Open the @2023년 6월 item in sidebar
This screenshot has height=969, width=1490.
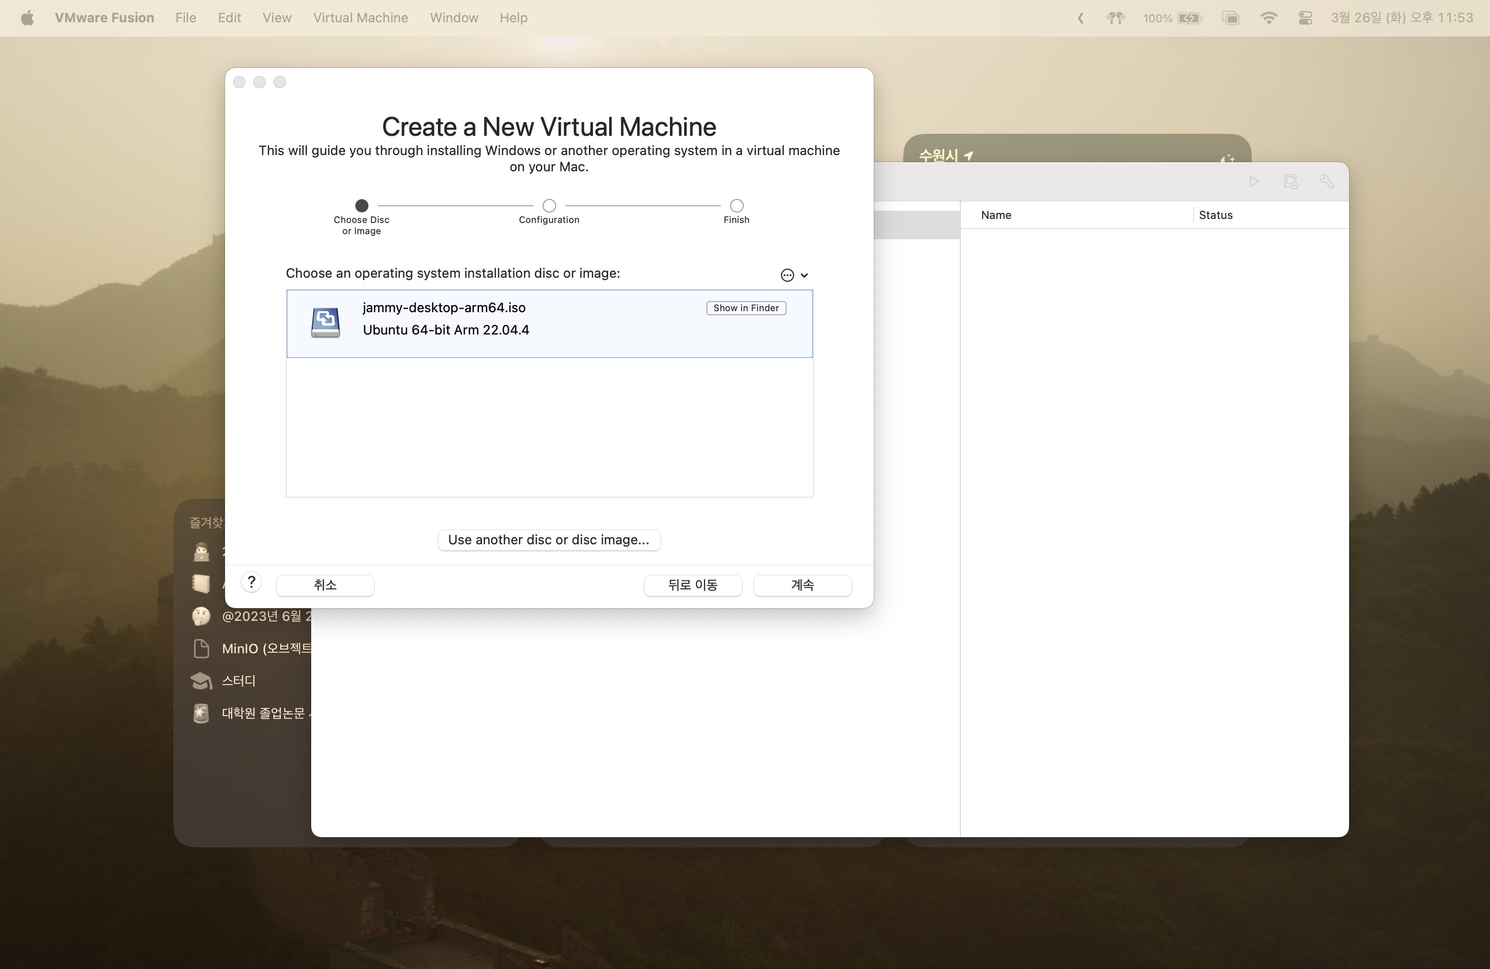[267, 616]
